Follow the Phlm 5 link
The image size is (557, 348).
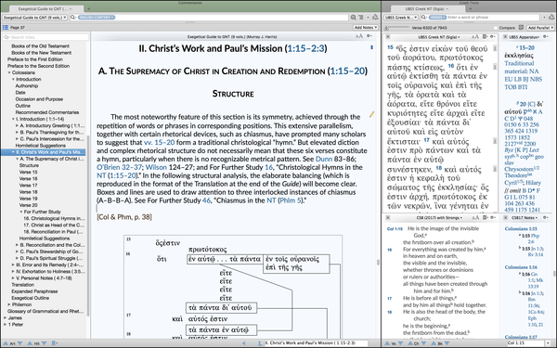pos(290,200)
